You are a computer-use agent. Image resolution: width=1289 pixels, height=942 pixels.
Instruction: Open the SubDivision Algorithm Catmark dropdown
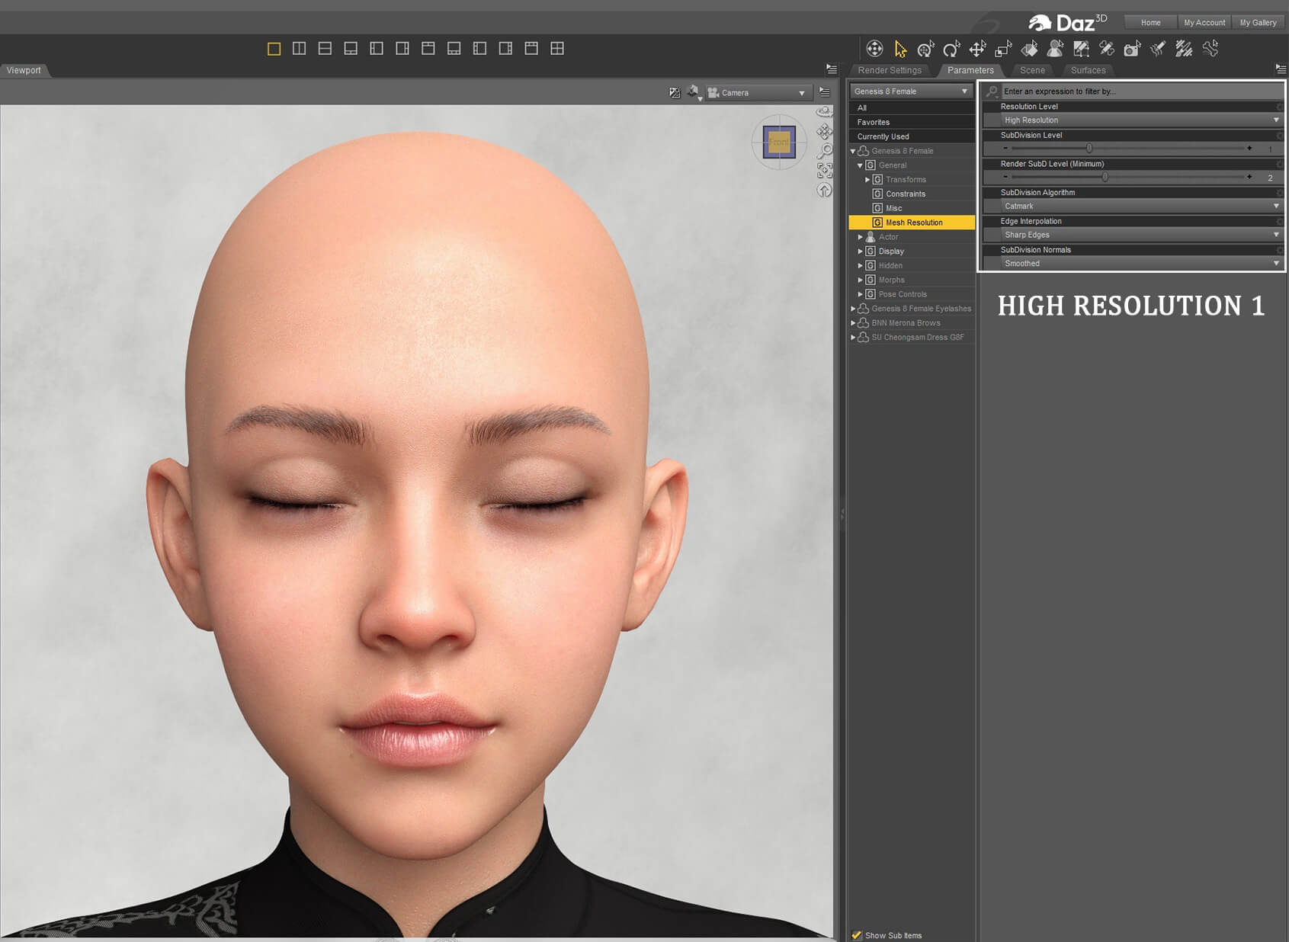click(x=1140, y=207)
